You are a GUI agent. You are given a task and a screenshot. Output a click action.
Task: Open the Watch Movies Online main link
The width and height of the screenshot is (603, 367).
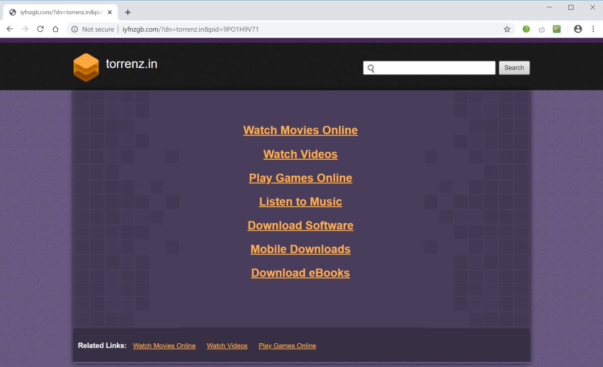300,130
